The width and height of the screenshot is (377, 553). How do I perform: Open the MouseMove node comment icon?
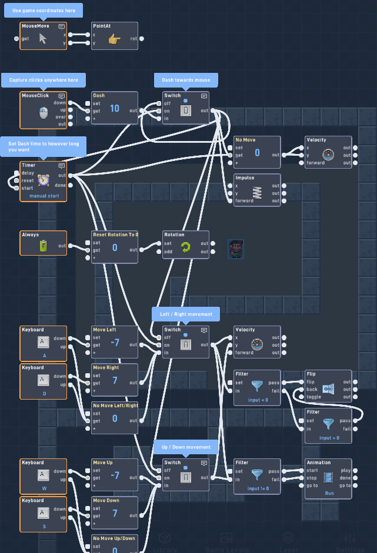tap(61, 26)
